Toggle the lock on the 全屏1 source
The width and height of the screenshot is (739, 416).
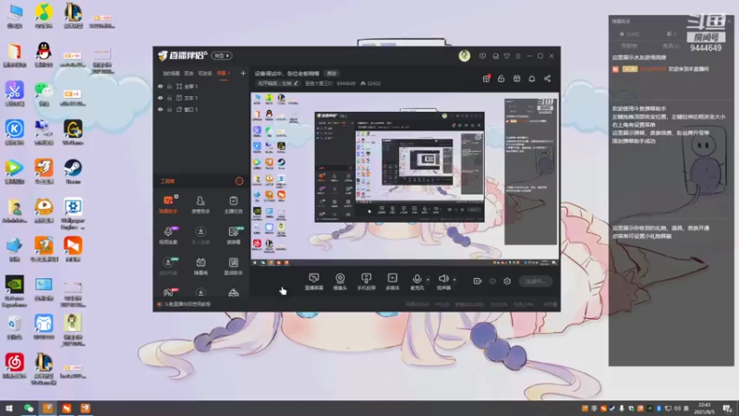[x=169, y=86]
